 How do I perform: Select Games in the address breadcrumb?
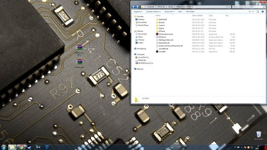click(x=171, y=7)
